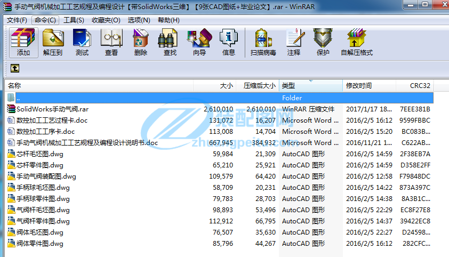This screenshot has width=449, height=257.
Task: Click packed size value 44,267
Action: point(266,244)
